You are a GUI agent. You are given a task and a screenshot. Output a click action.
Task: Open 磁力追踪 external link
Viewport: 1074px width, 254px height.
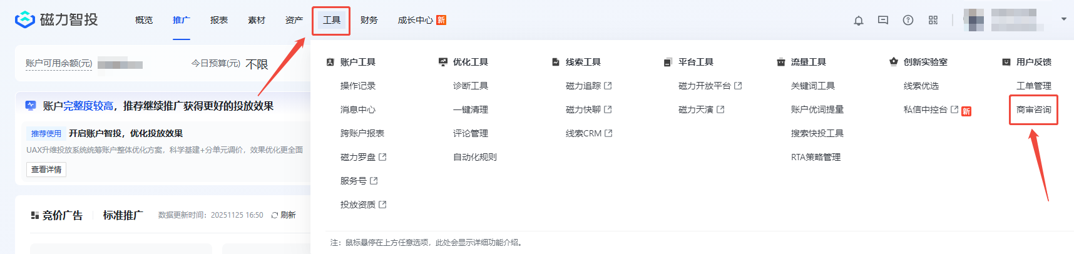588,86
